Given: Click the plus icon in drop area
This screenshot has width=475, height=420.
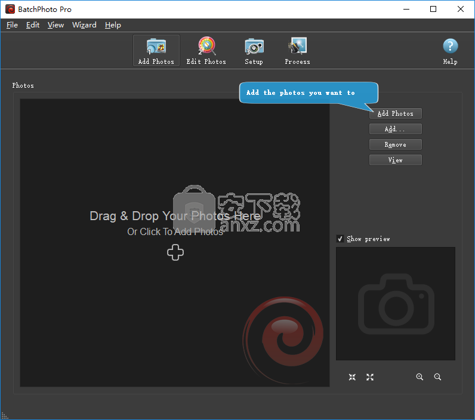Looking at the screenshot, I should point(175,252).
